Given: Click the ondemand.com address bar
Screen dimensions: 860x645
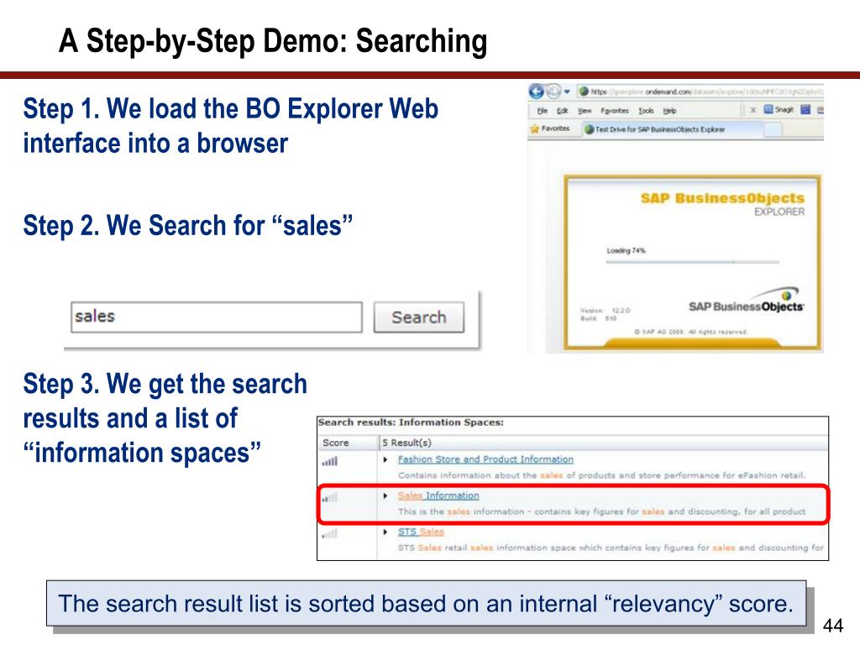Looking at the screenshot, I should point(700,92).
